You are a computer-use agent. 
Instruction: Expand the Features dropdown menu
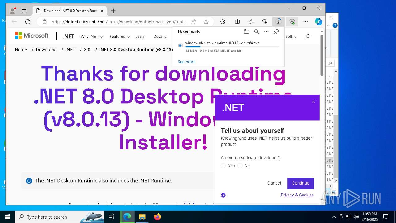120,37
